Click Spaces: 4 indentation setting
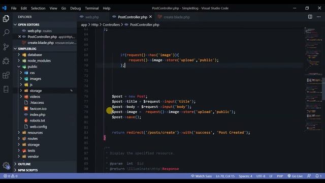325x183 pixels. 245,176
